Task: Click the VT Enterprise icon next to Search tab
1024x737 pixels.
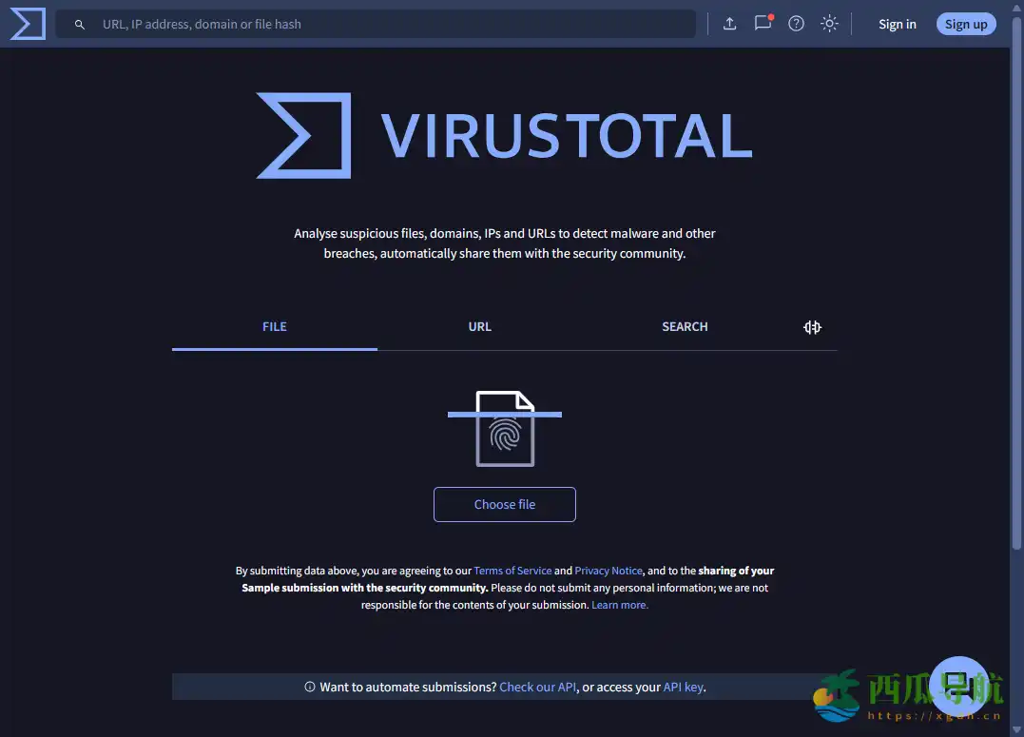Action: tap(812, 326)
